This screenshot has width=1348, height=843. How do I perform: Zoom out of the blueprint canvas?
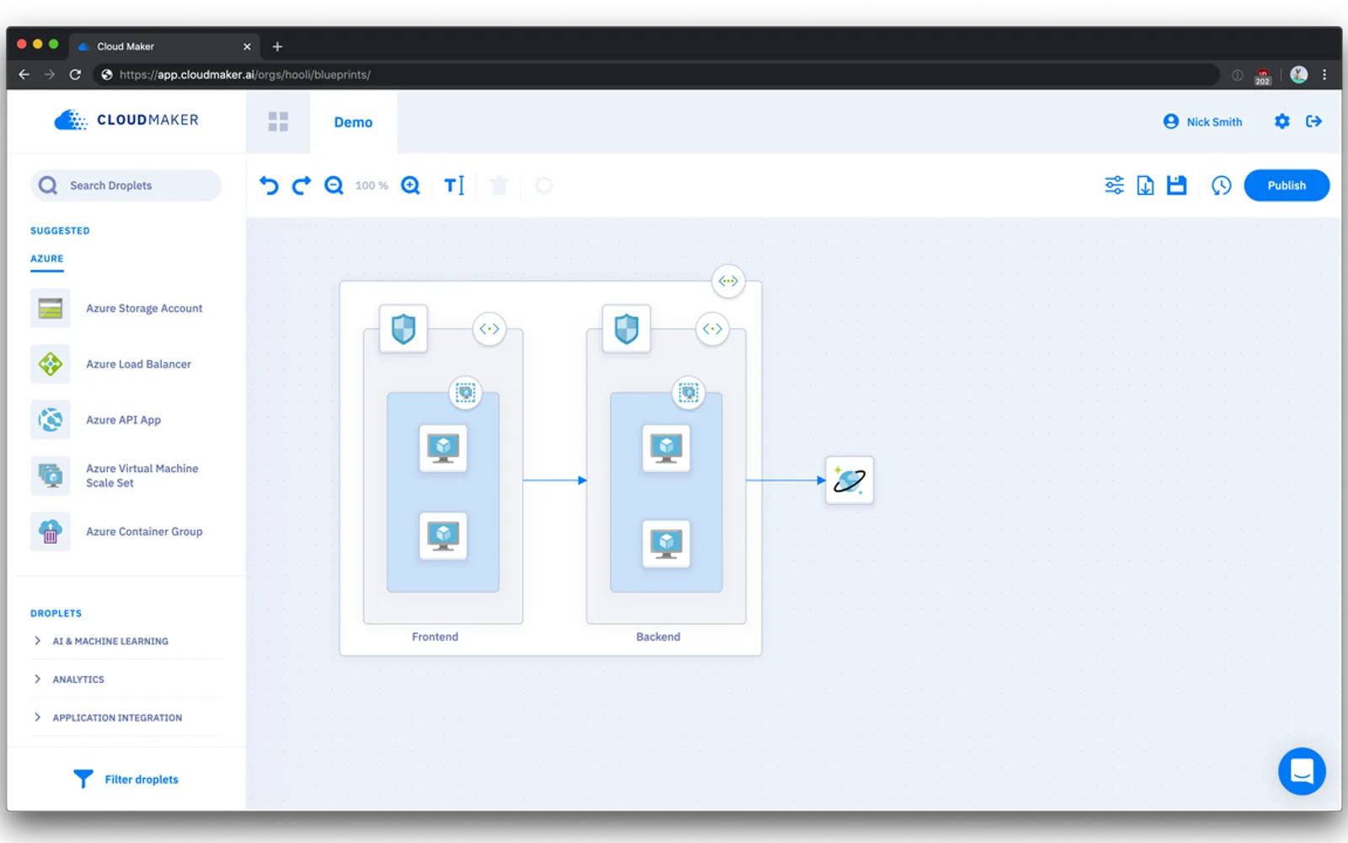click(x=334, y=185)
